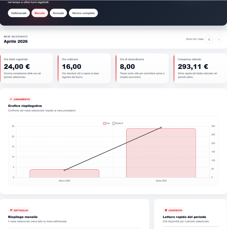Click the 'Ore totali registrate' summary card
The image size is (227, 229).
pos(27,68)
